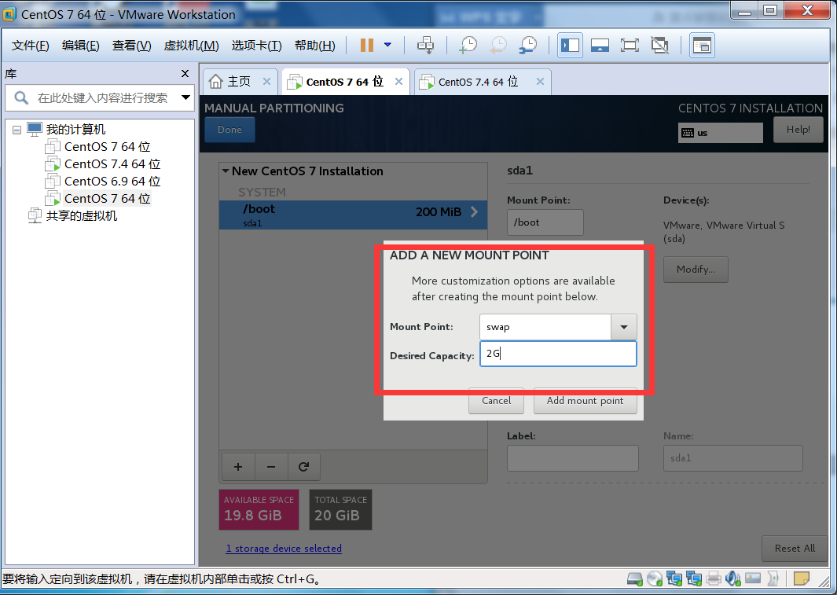Click the Modify... device button

pos(696,270)
